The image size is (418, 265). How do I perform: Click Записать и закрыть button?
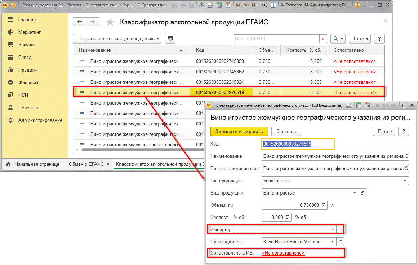point(239,132)
